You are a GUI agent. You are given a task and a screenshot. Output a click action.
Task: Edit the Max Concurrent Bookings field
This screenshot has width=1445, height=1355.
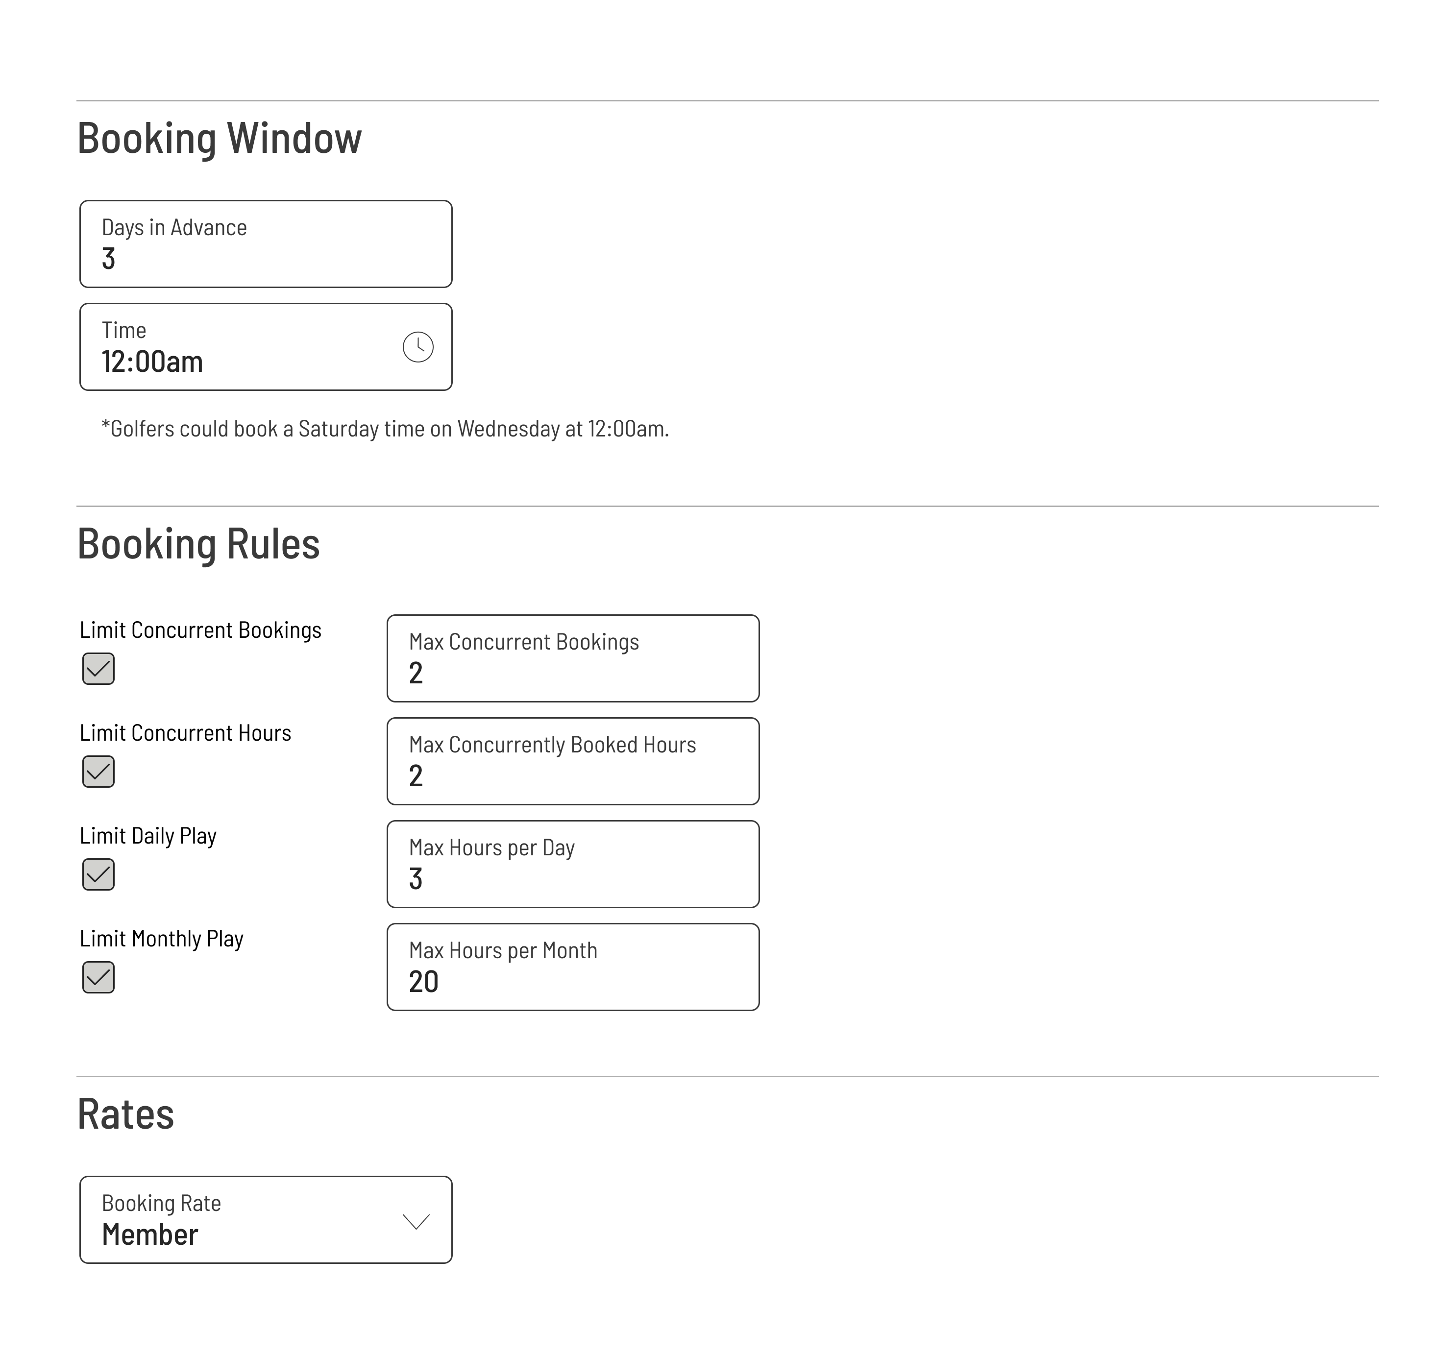click(573, 659)
